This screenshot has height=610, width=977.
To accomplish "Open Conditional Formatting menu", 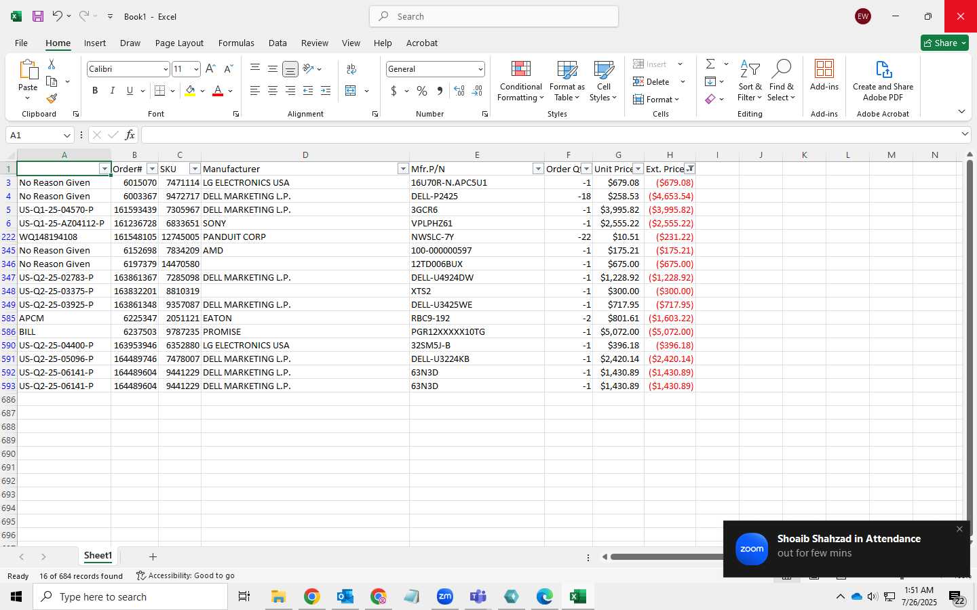I will (x=520, y=81).
